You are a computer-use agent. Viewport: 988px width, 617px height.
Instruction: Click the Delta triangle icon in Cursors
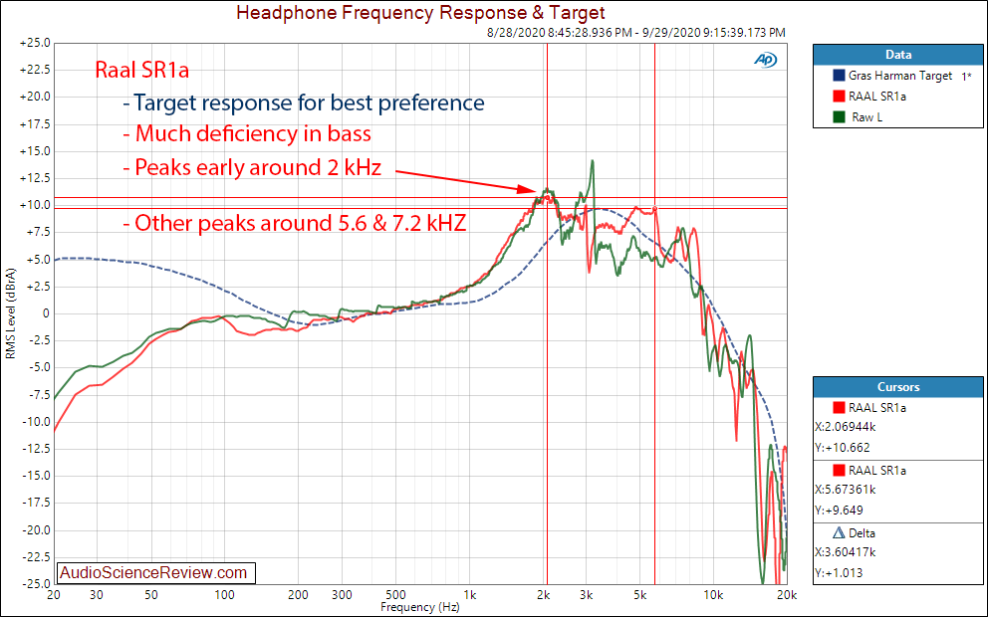pyautogui.click(x=839, y=533)
